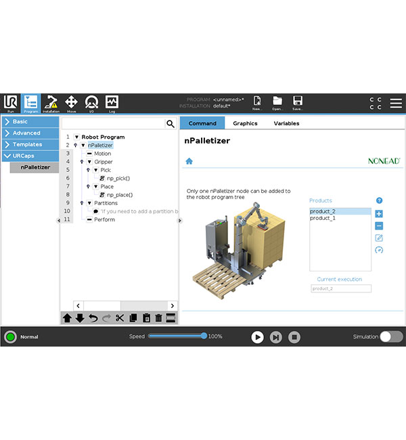Select the Perform tree node

pyautogui.click(x=104, y=219)
